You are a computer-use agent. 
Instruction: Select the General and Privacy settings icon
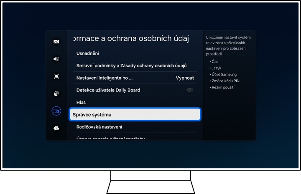[x=56, y=111]
